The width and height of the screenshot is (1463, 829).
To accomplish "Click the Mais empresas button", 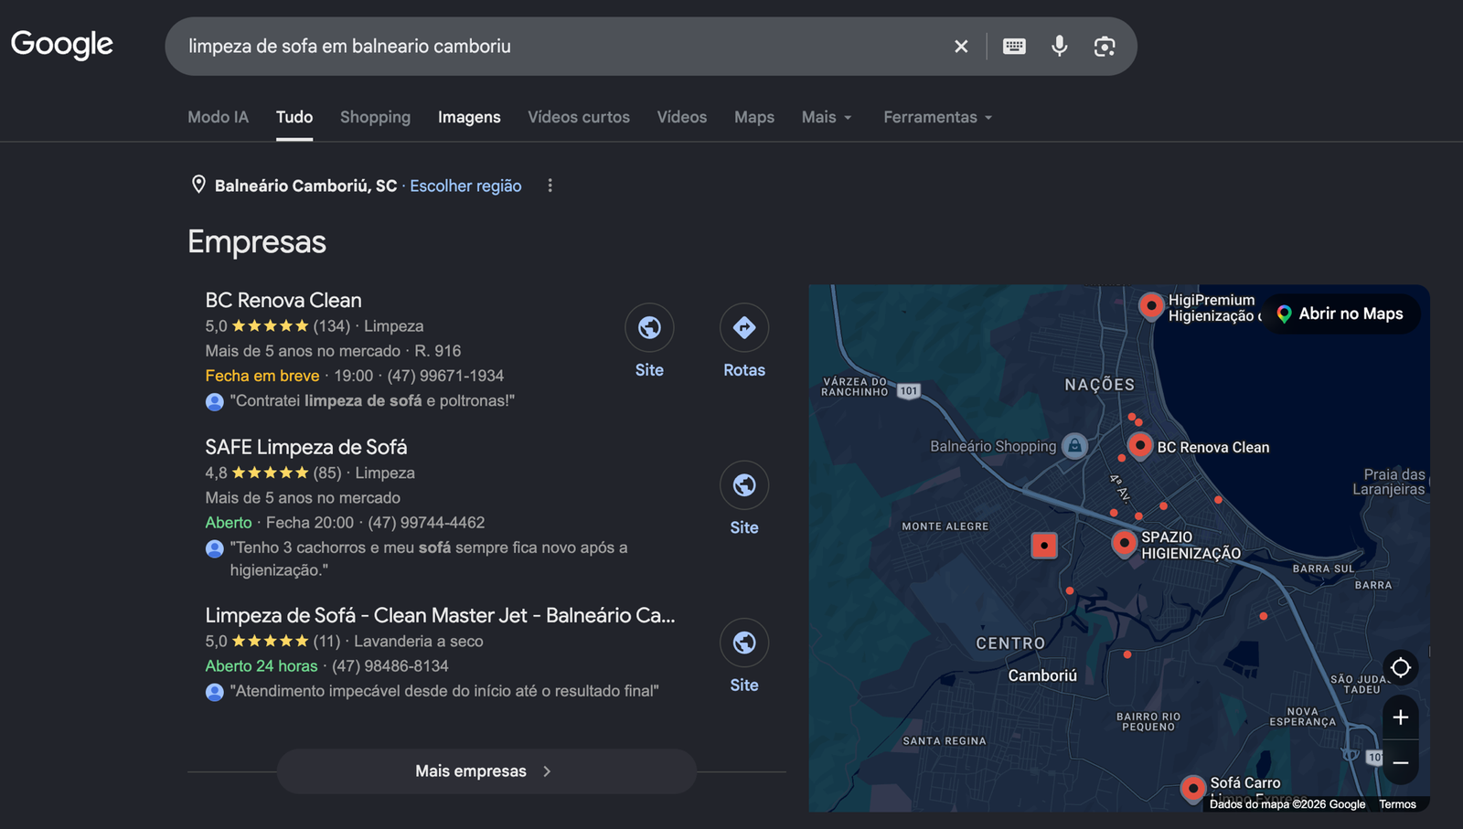I will click(x=486, y=771).
